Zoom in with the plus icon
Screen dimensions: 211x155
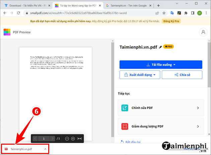point(73,139)
